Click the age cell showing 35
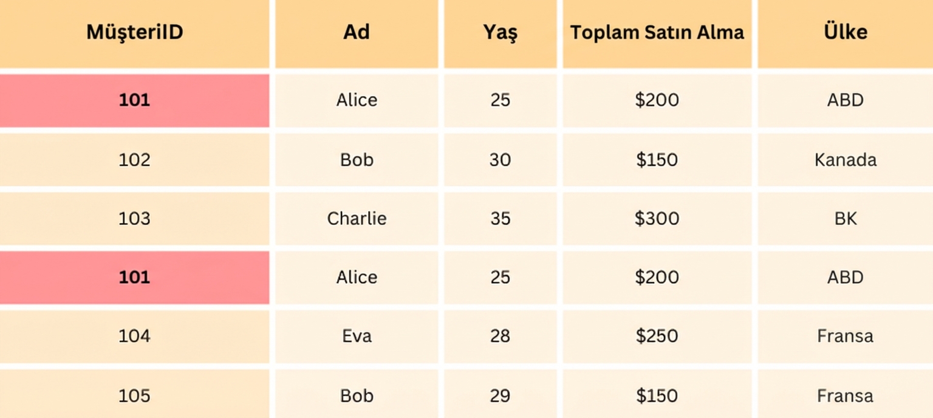Image resolution: width=933 pixels, height=418 pixels. [500, 219]
